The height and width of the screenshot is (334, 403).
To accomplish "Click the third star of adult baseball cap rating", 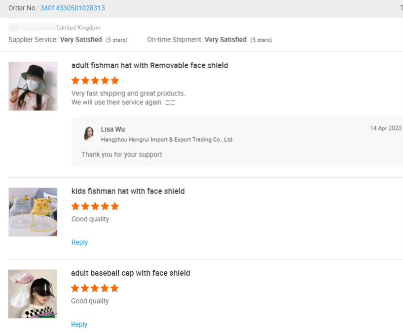I will click(95, 288).
